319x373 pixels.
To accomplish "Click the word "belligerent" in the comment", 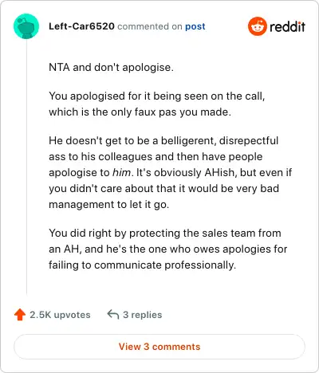I will pos(188,141).
